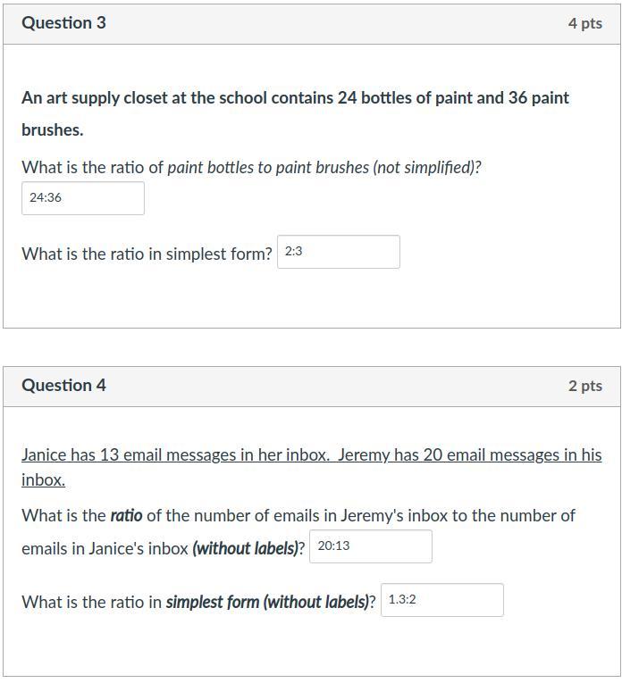Click the answer field showing 1.3:2
Image resolution: width=622 pixels, height=683 pixels.
click(441, 600)
